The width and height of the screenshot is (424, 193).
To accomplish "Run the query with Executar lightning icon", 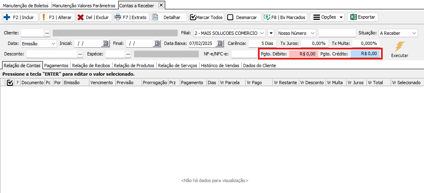I will coord(399,49).
